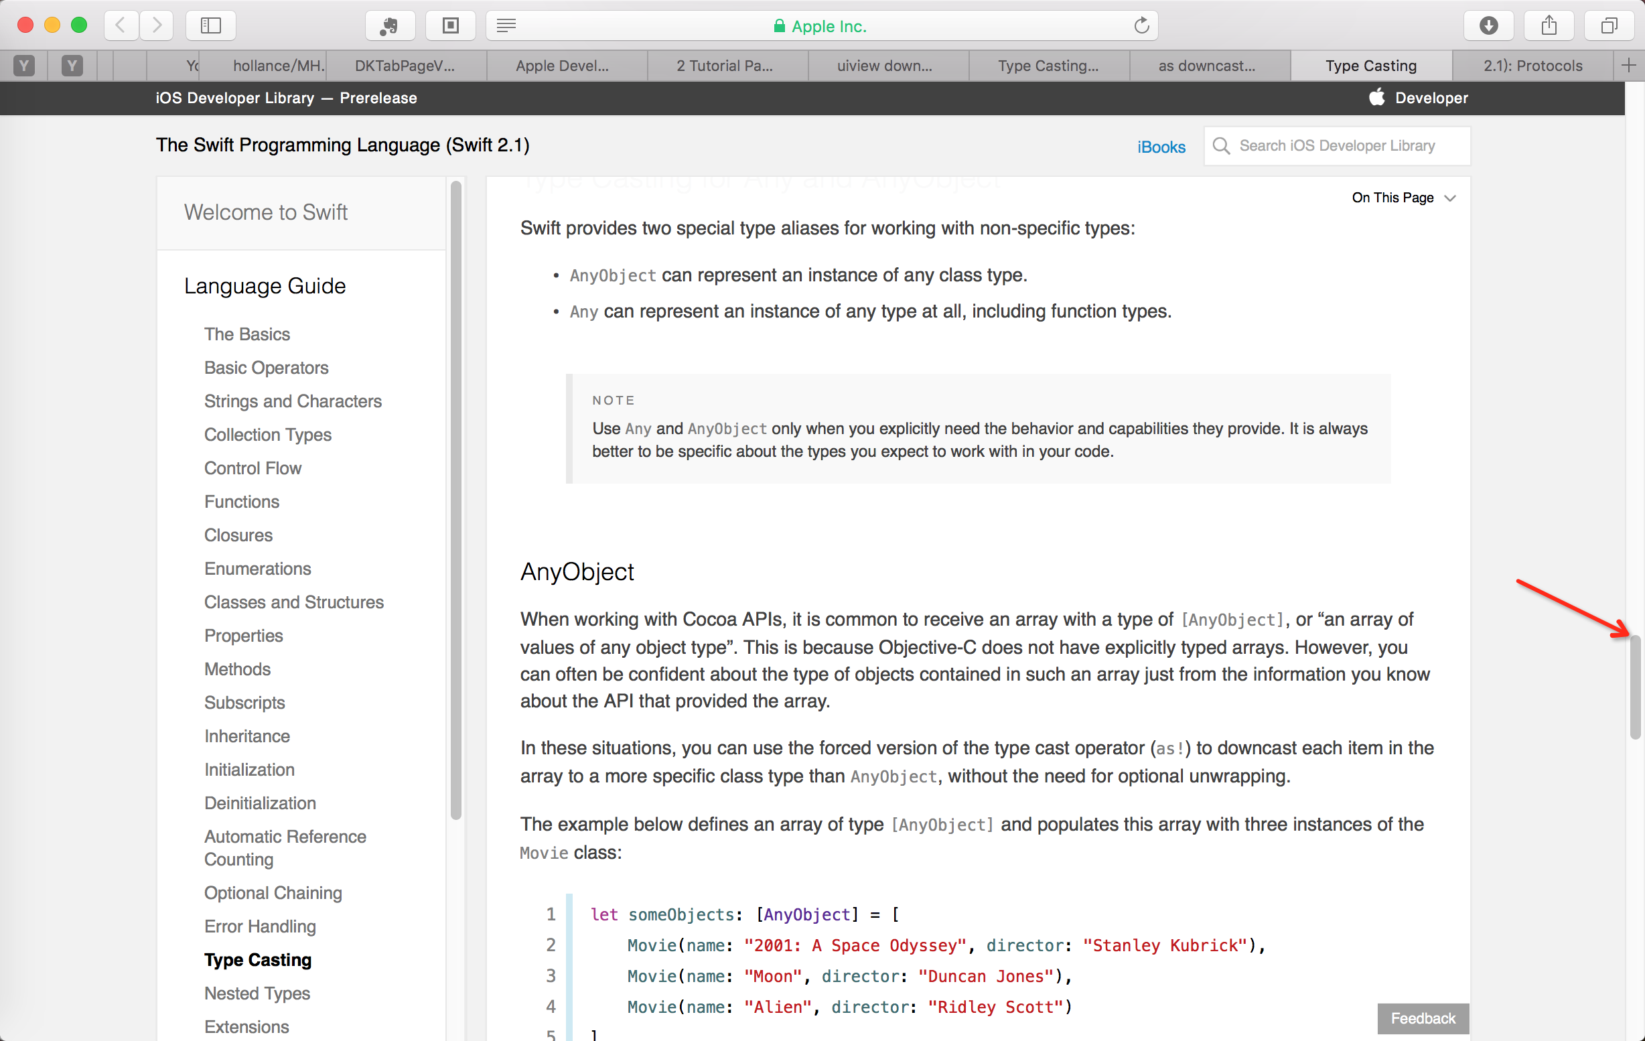
Task: Click the Share icon in the toolbar
Action: [x=1549, y=25]
